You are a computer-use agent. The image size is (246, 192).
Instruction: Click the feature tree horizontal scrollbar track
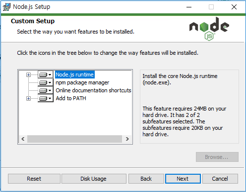(75, 139)
